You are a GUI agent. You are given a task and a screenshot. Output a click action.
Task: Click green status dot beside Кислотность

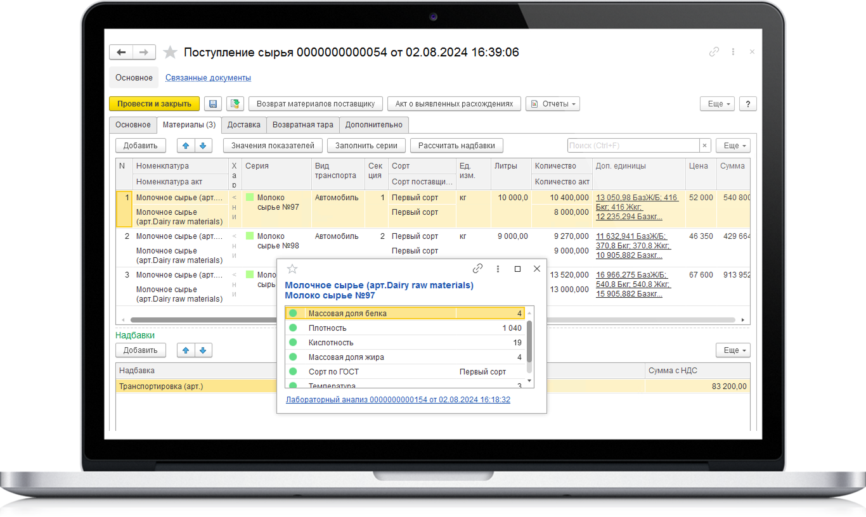click(293, 343)
